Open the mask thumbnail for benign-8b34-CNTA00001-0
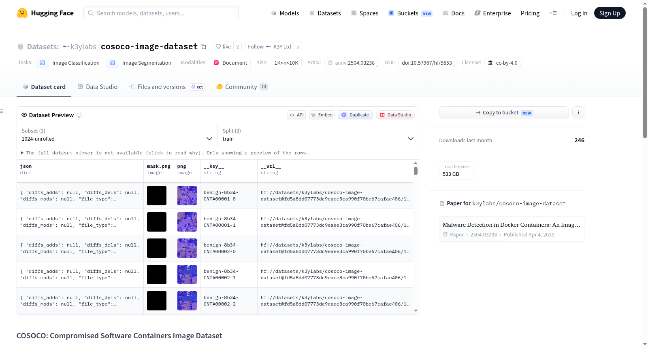This screenshot has width=648, height=348. (x=157, y=196)
